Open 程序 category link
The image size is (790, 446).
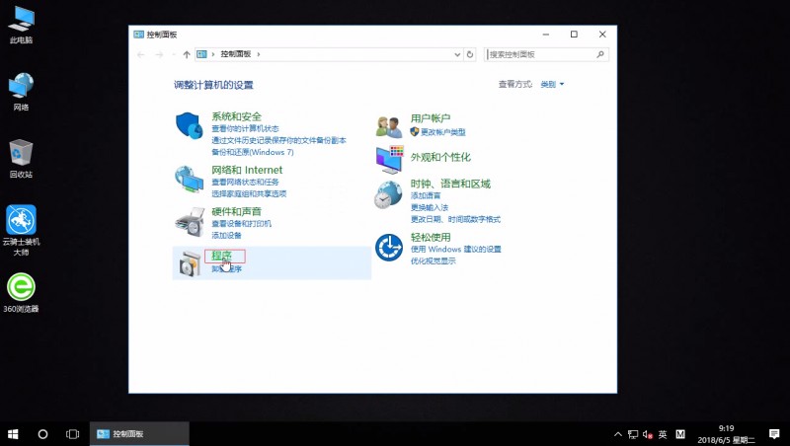(x=221, y=256)
